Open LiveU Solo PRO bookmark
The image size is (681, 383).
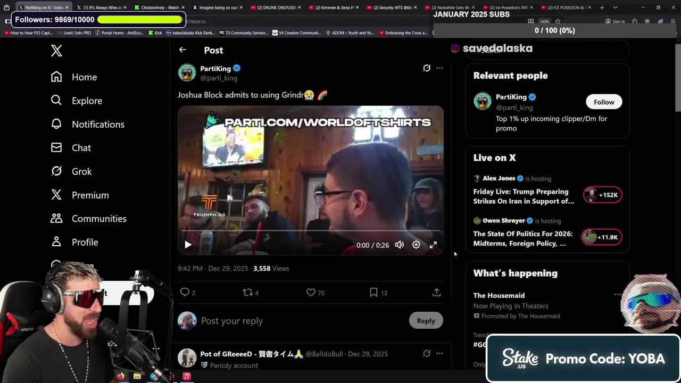73,32
